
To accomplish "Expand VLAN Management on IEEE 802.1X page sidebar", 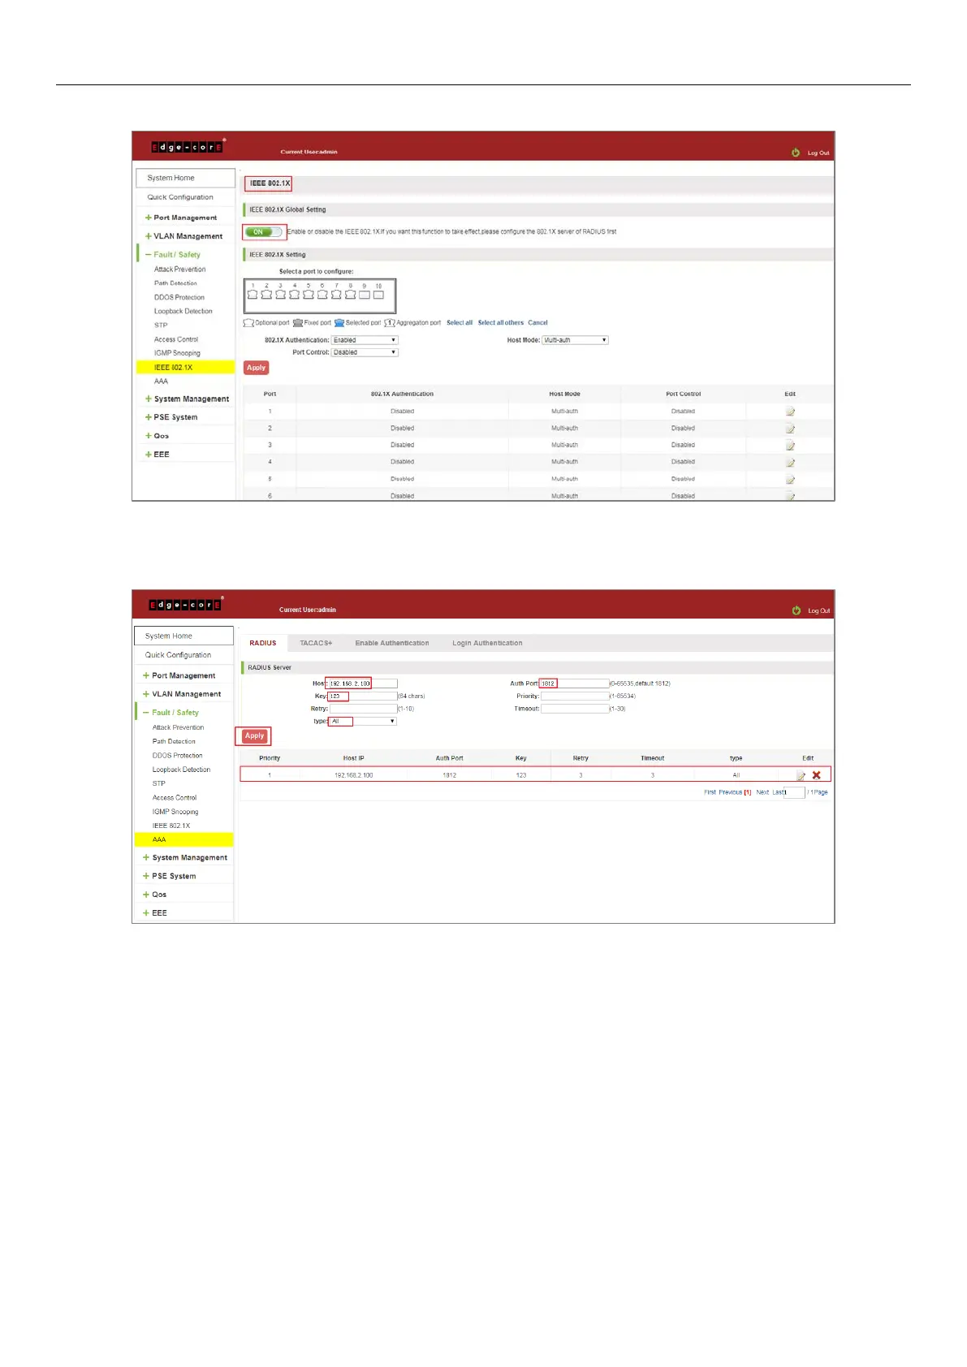I will click(x=188, y=236).
